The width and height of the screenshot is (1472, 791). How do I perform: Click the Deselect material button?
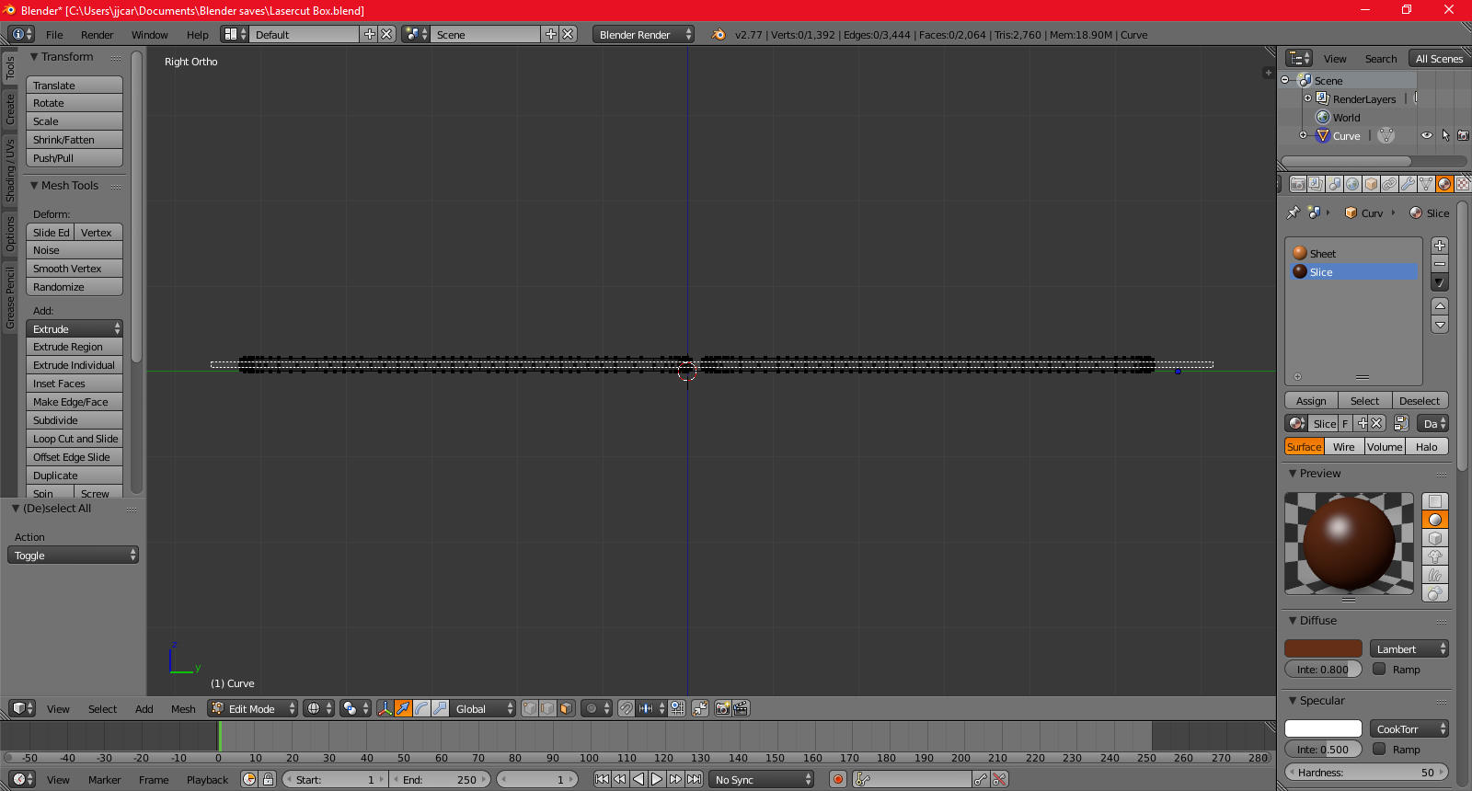pos(1420,400)
